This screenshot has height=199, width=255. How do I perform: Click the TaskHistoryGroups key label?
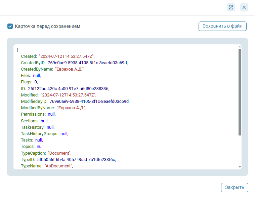(39, 134)
